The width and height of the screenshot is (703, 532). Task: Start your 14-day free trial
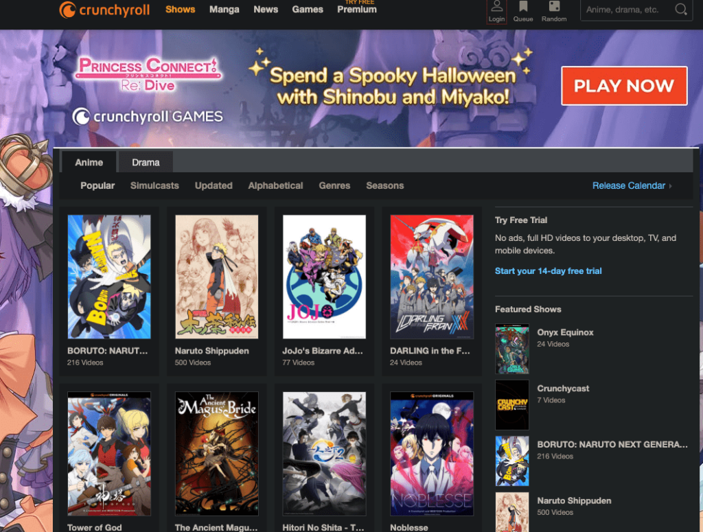pos(548,270)
